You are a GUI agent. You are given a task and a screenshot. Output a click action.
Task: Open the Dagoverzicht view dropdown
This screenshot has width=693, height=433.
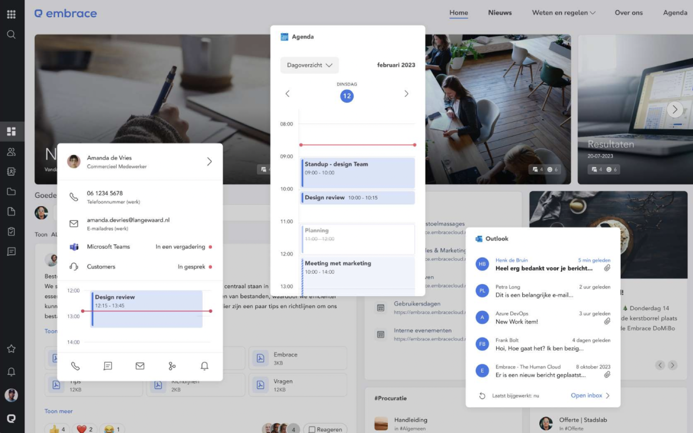(x=309, y=65)
